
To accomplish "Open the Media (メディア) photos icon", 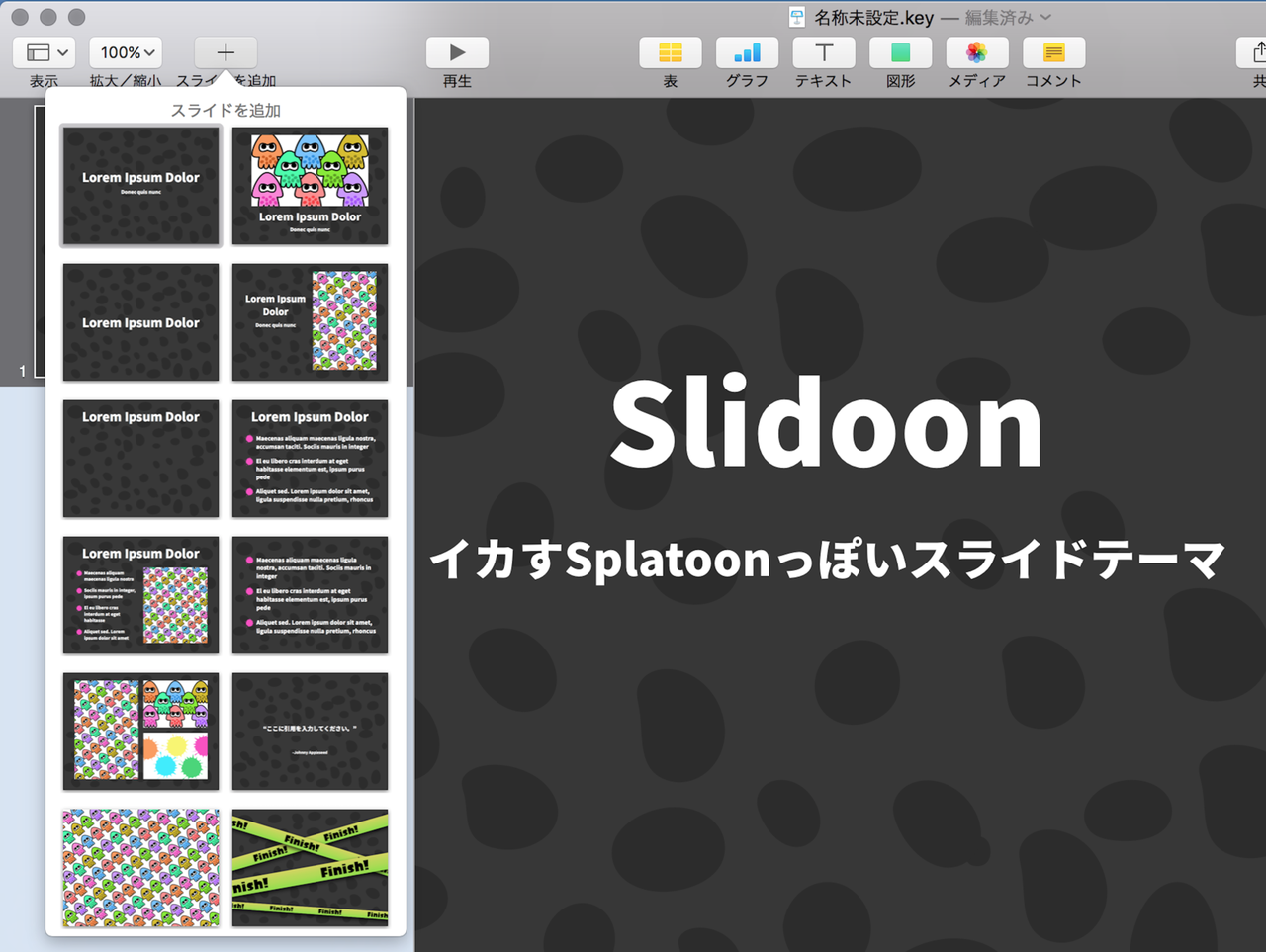I will tap(976, 52).
